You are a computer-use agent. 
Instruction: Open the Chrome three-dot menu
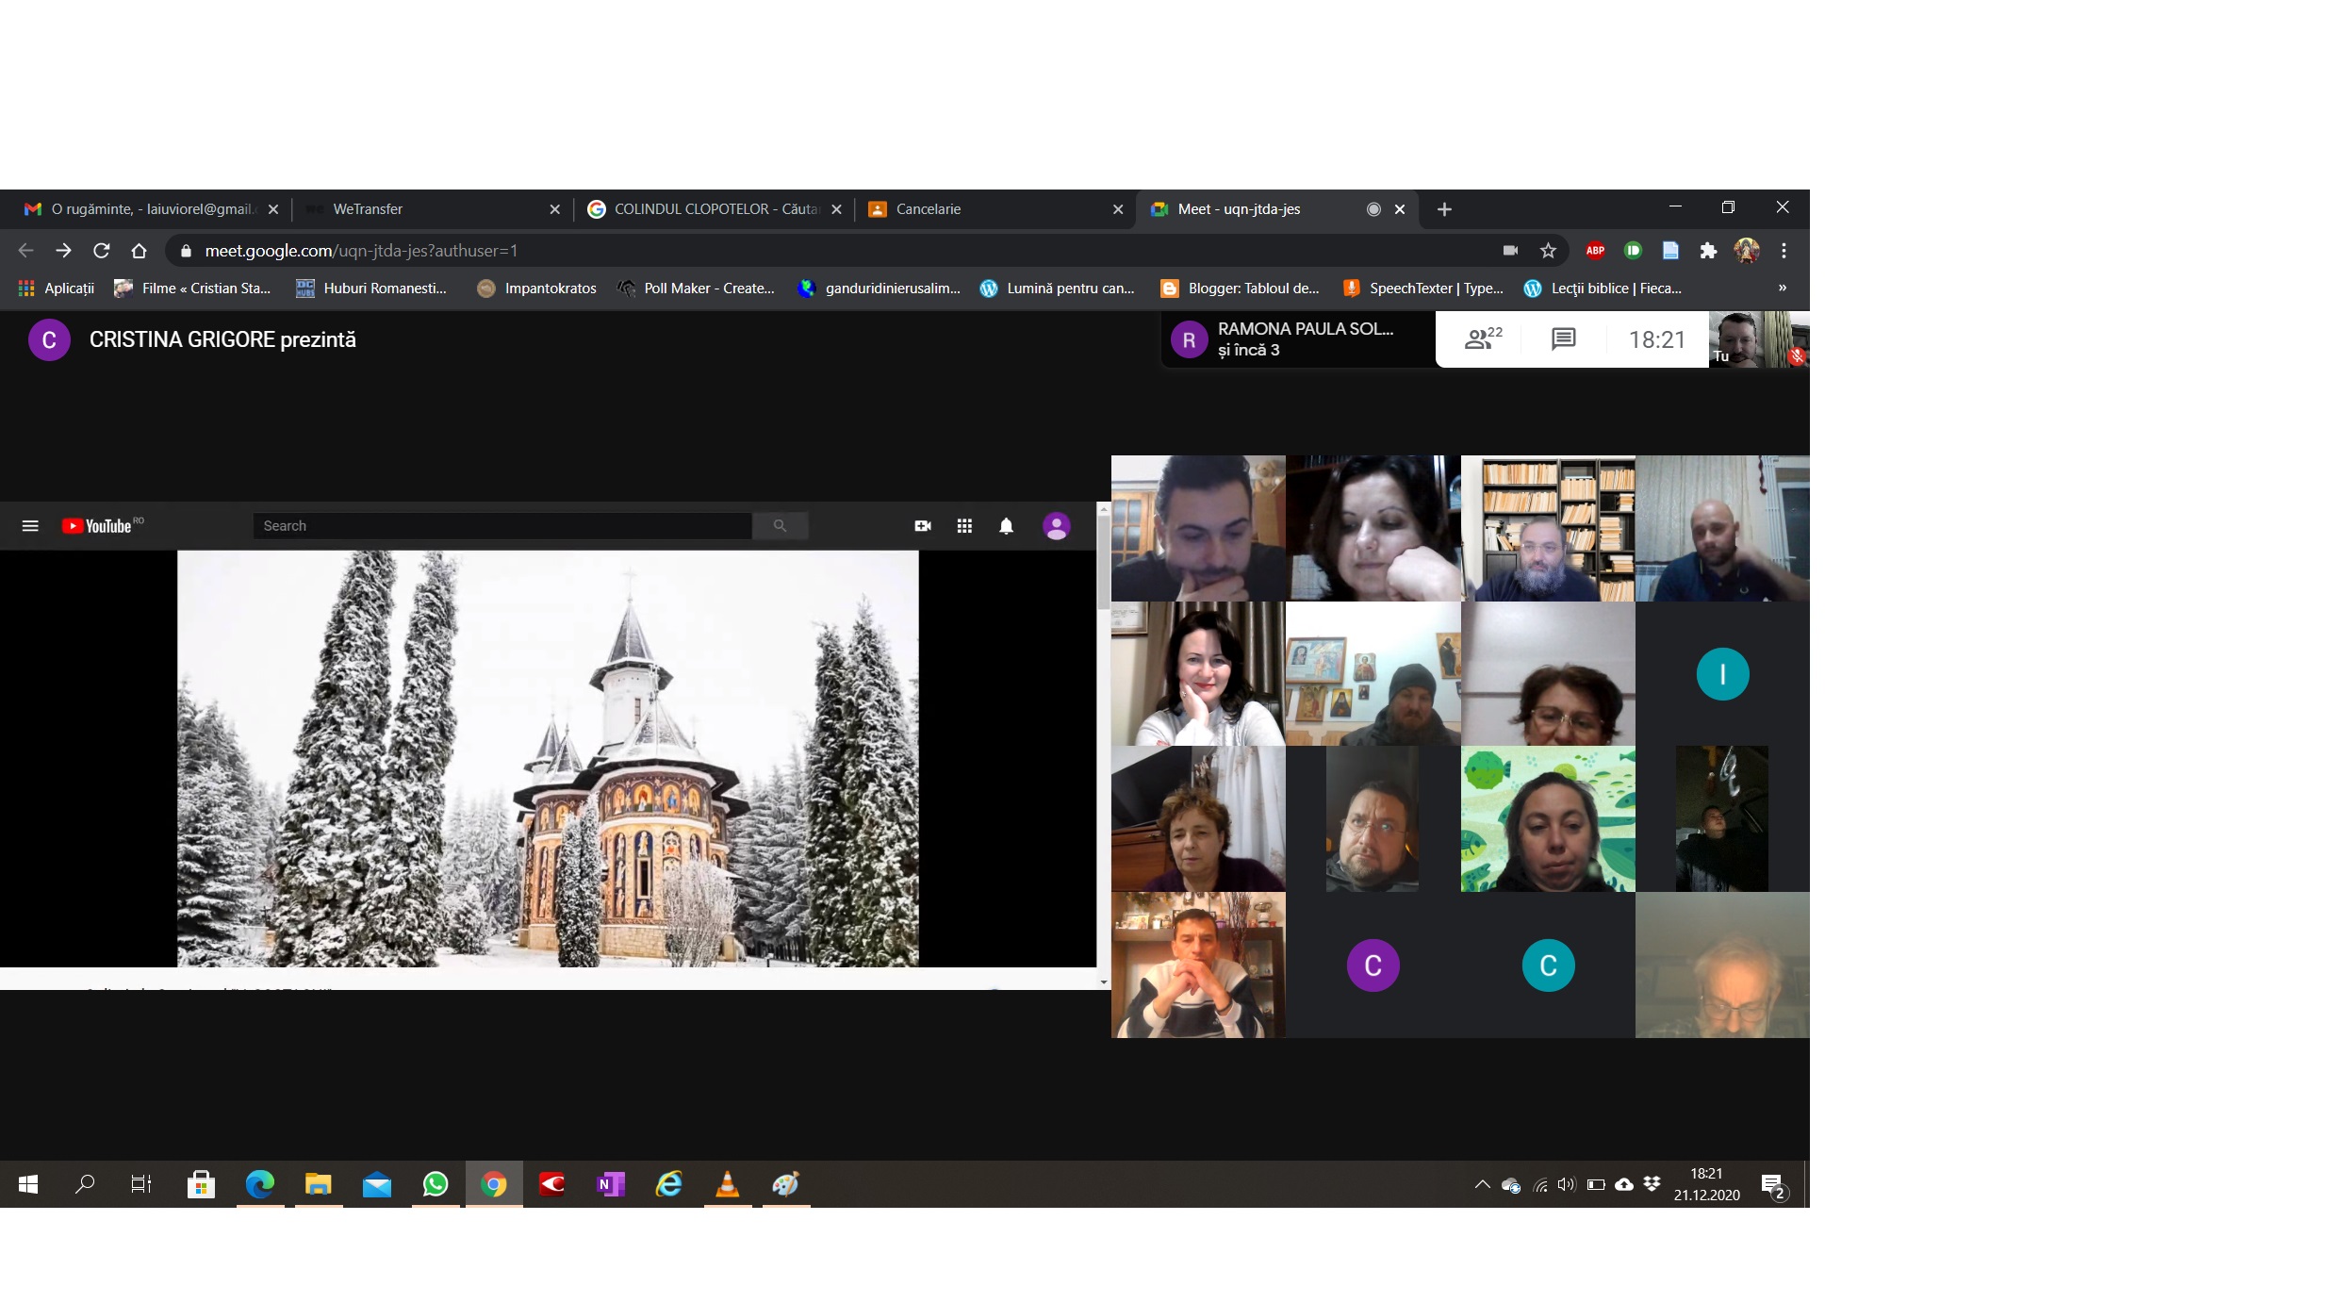tap(1784, 251)
